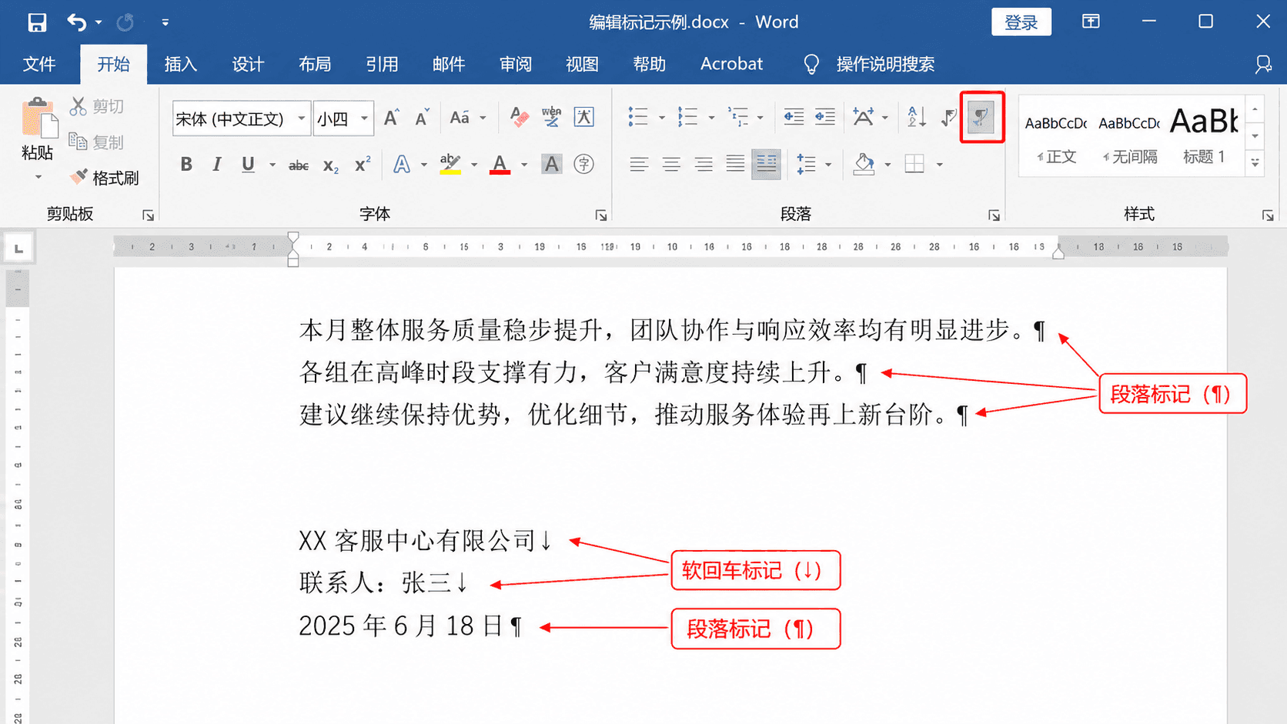Clear all formatting with the eraser icon
This screenshot has width=1287, height=724.
[x=520, y=117]
